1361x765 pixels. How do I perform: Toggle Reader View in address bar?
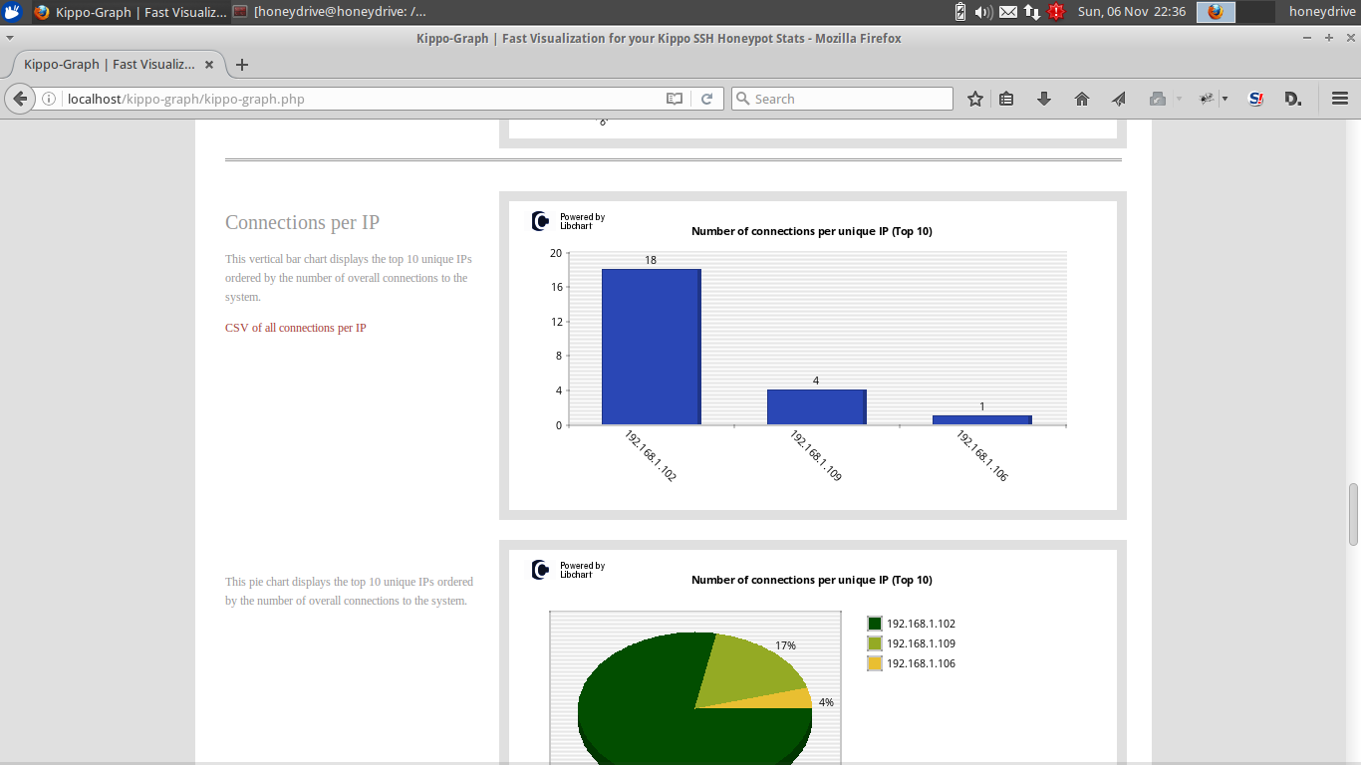click(x=675, y=99)
